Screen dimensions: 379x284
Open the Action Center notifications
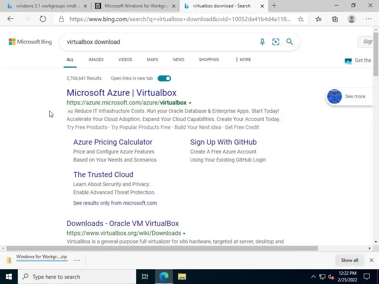pos(367,277)
